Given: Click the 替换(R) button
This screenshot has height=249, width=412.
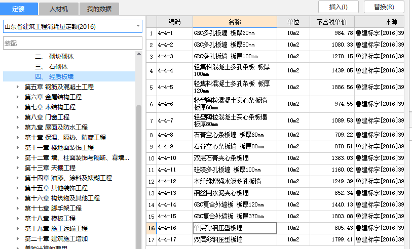Looking at the screenshot, I should click(384, 7).
